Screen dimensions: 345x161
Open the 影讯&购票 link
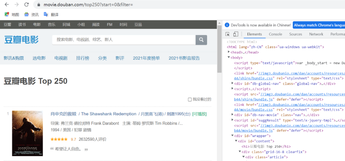click(14, 58)
